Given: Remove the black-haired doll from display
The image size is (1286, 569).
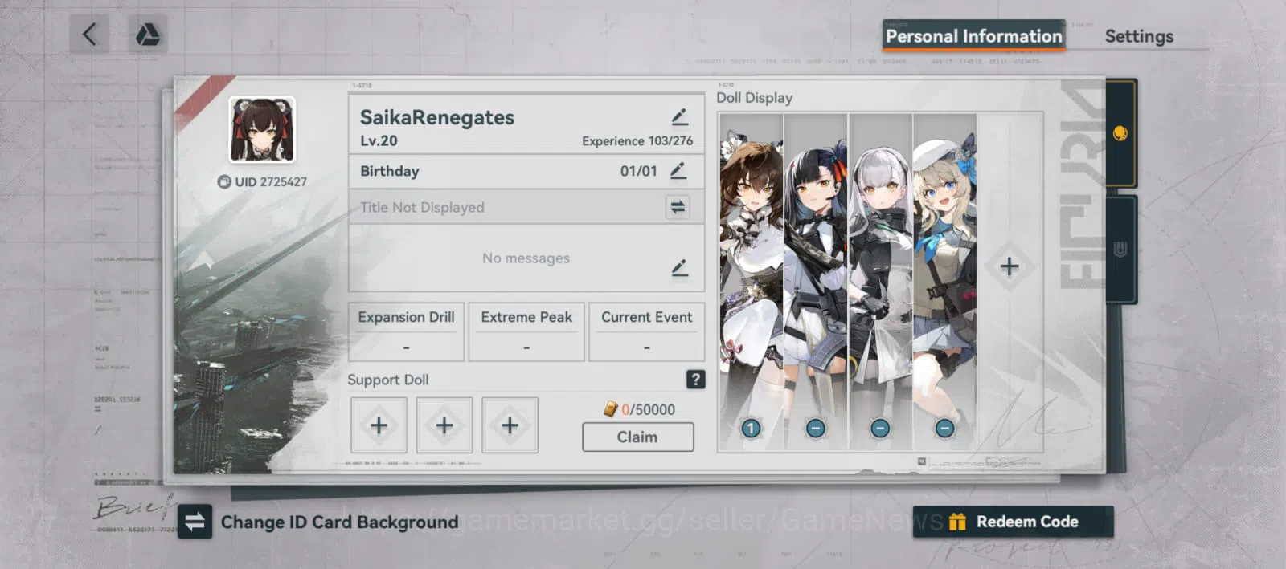Looking at the screenshot, I should coord(815,429).
